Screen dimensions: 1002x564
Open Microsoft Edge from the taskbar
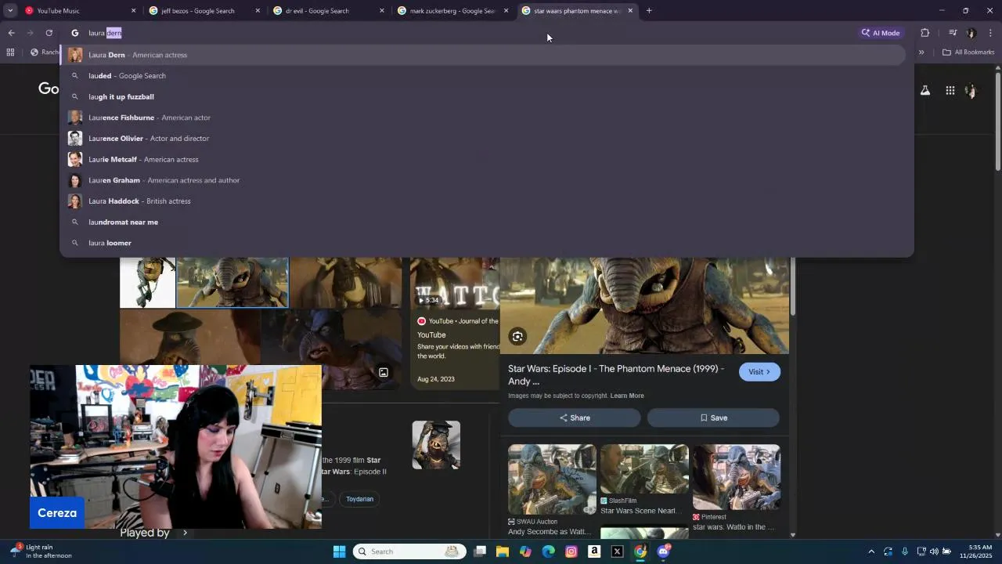(x=549, y=551)
